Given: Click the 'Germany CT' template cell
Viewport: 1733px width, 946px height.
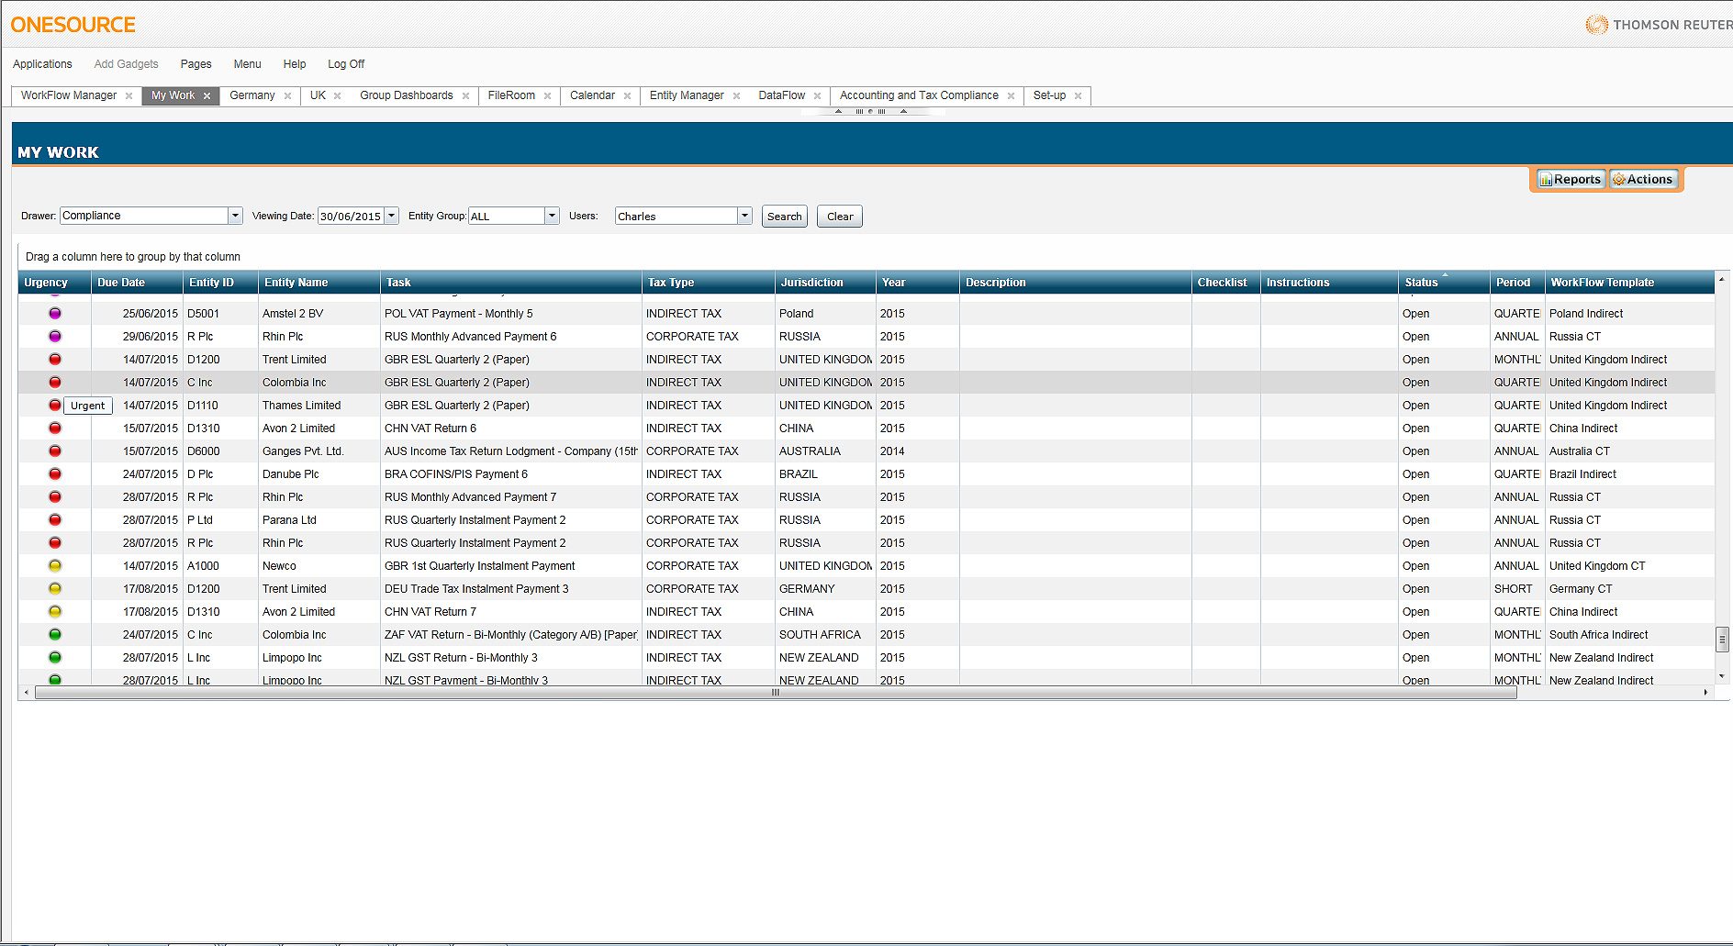Looking at the screenshot, I should [x=1629, y=589].
